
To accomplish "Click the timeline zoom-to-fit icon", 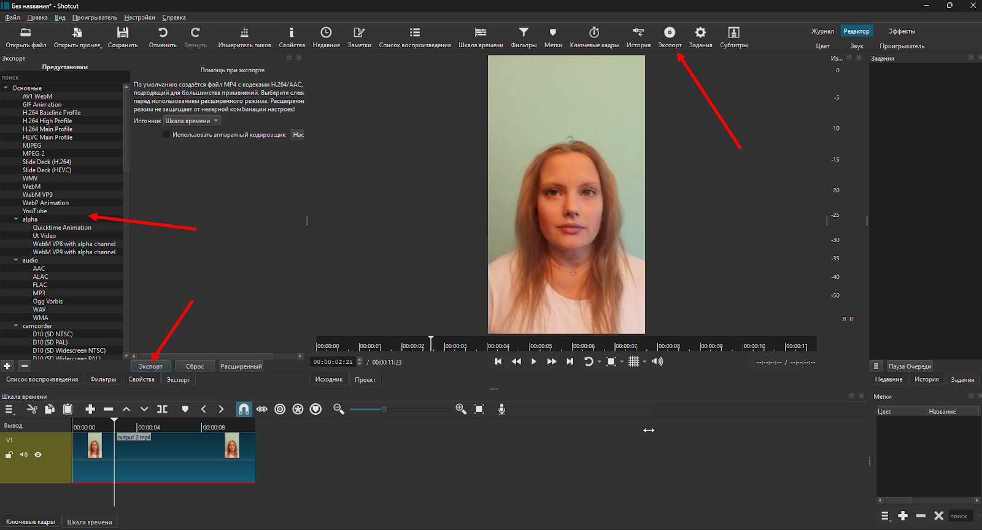I will click(x=479, y=409).
